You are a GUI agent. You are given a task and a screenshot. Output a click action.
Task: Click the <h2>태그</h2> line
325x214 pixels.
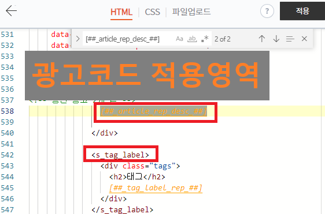(x=137, y=177)
